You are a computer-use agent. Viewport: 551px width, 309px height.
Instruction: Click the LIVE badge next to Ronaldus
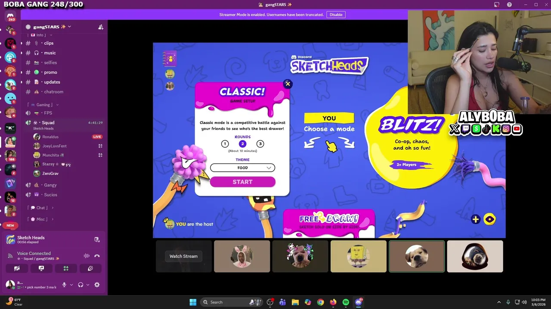pyautogui.click(x=97, y=137)
